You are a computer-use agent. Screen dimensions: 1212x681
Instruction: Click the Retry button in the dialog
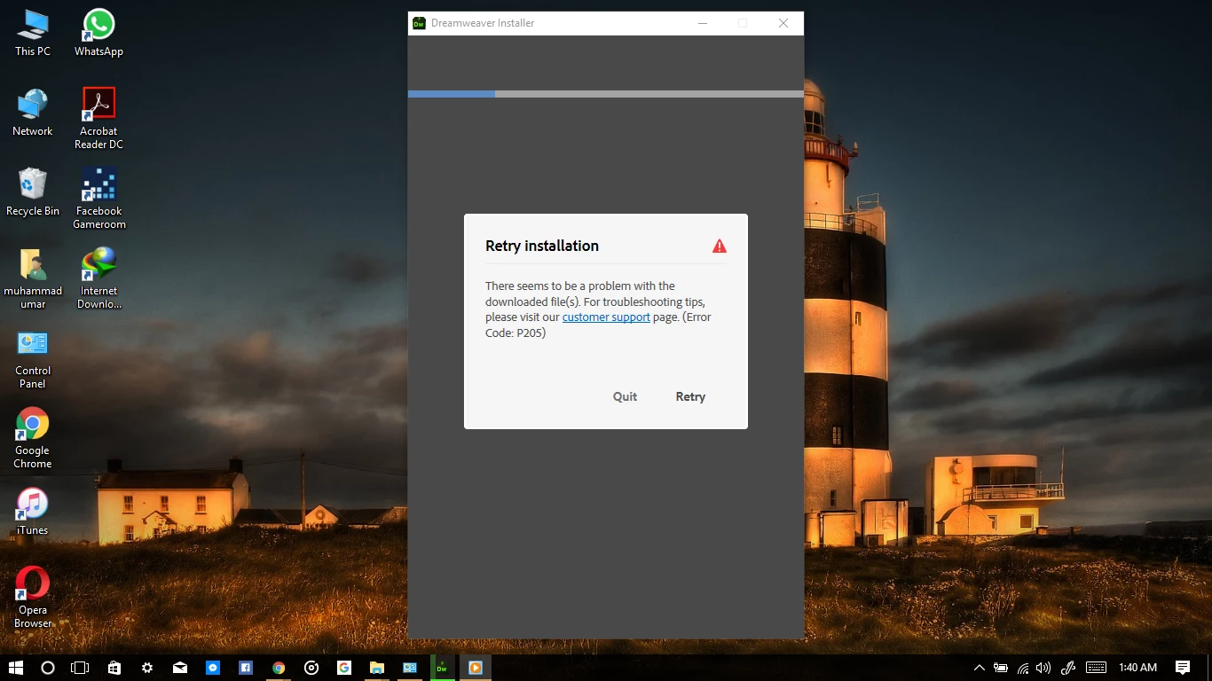point(690,396)
